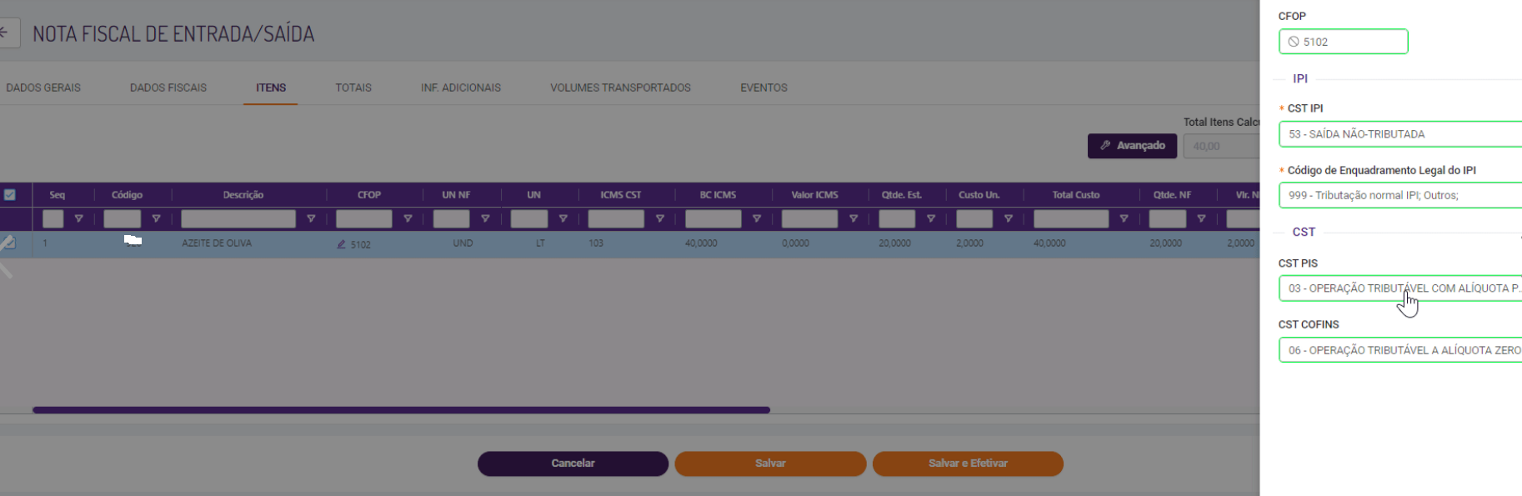Click the blocked icon in the CFOP field
1522x496 pixels.
[1294, 42]
